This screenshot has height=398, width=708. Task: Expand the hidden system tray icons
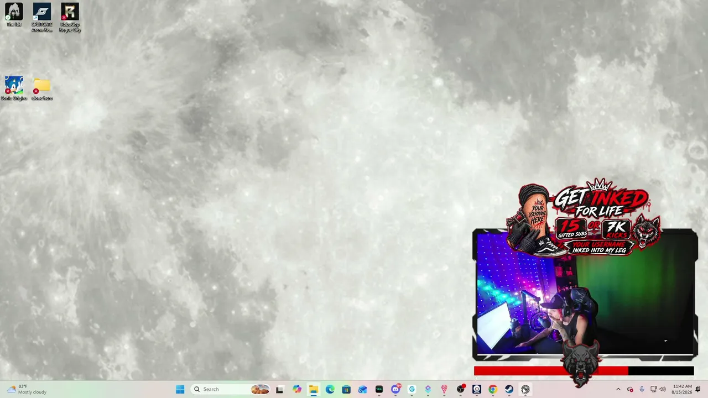618,389
